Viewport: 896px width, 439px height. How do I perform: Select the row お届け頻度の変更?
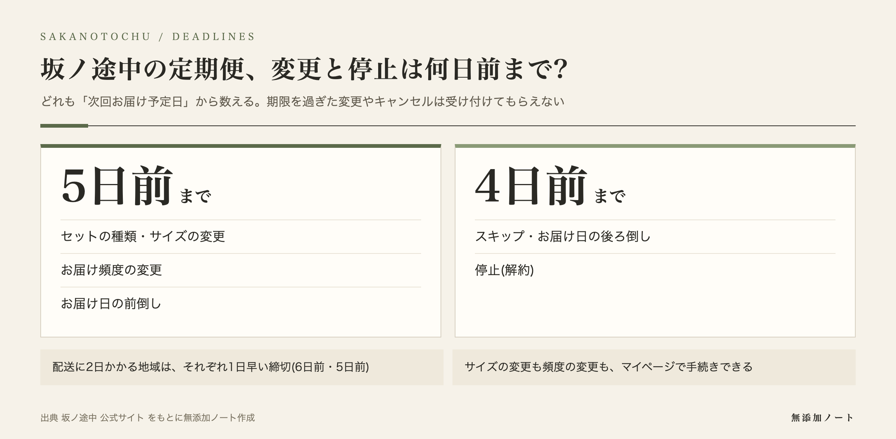(x=241, y=270)
